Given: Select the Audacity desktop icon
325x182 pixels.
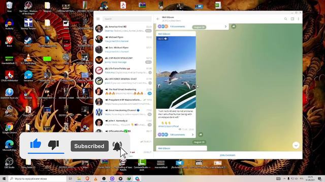Looking at the screenshot, I should click(x=9, y=24).
